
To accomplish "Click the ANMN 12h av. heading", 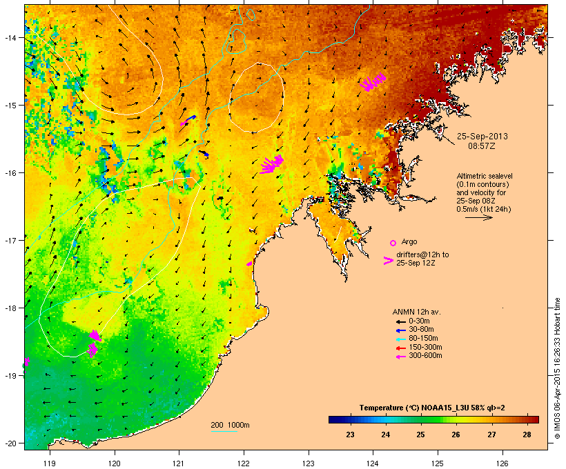I will [x=416, y=312].
